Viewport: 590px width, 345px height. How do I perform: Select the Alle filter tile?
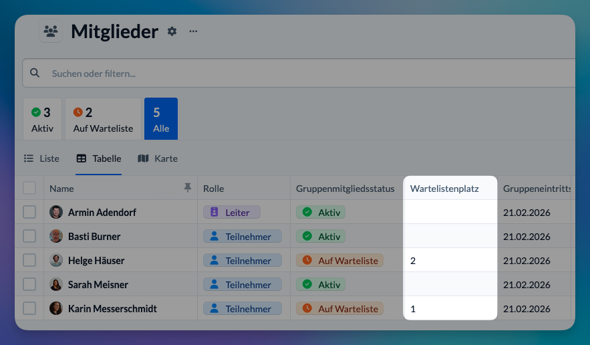click(161, 119)
